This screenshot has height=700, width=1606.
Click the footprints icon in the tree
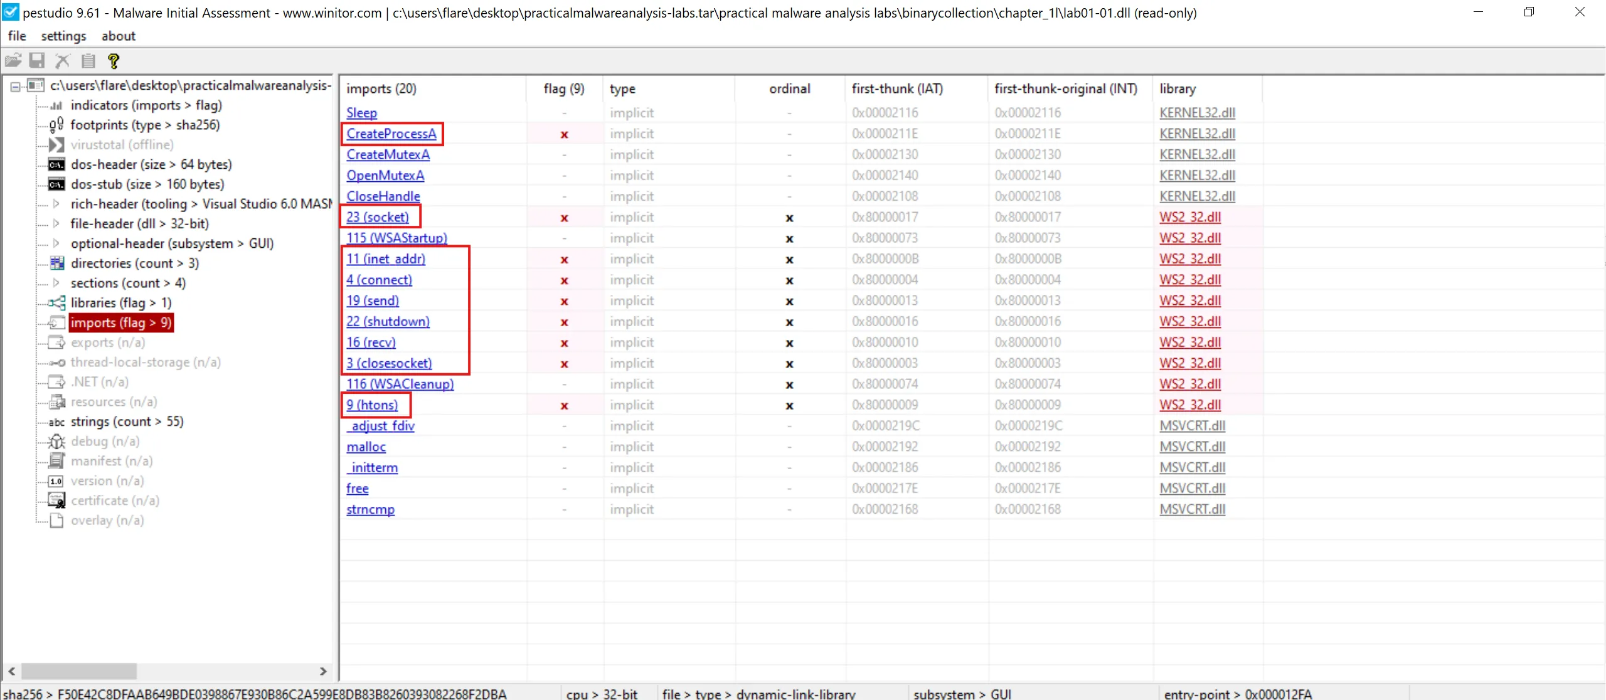coord(56,125)
